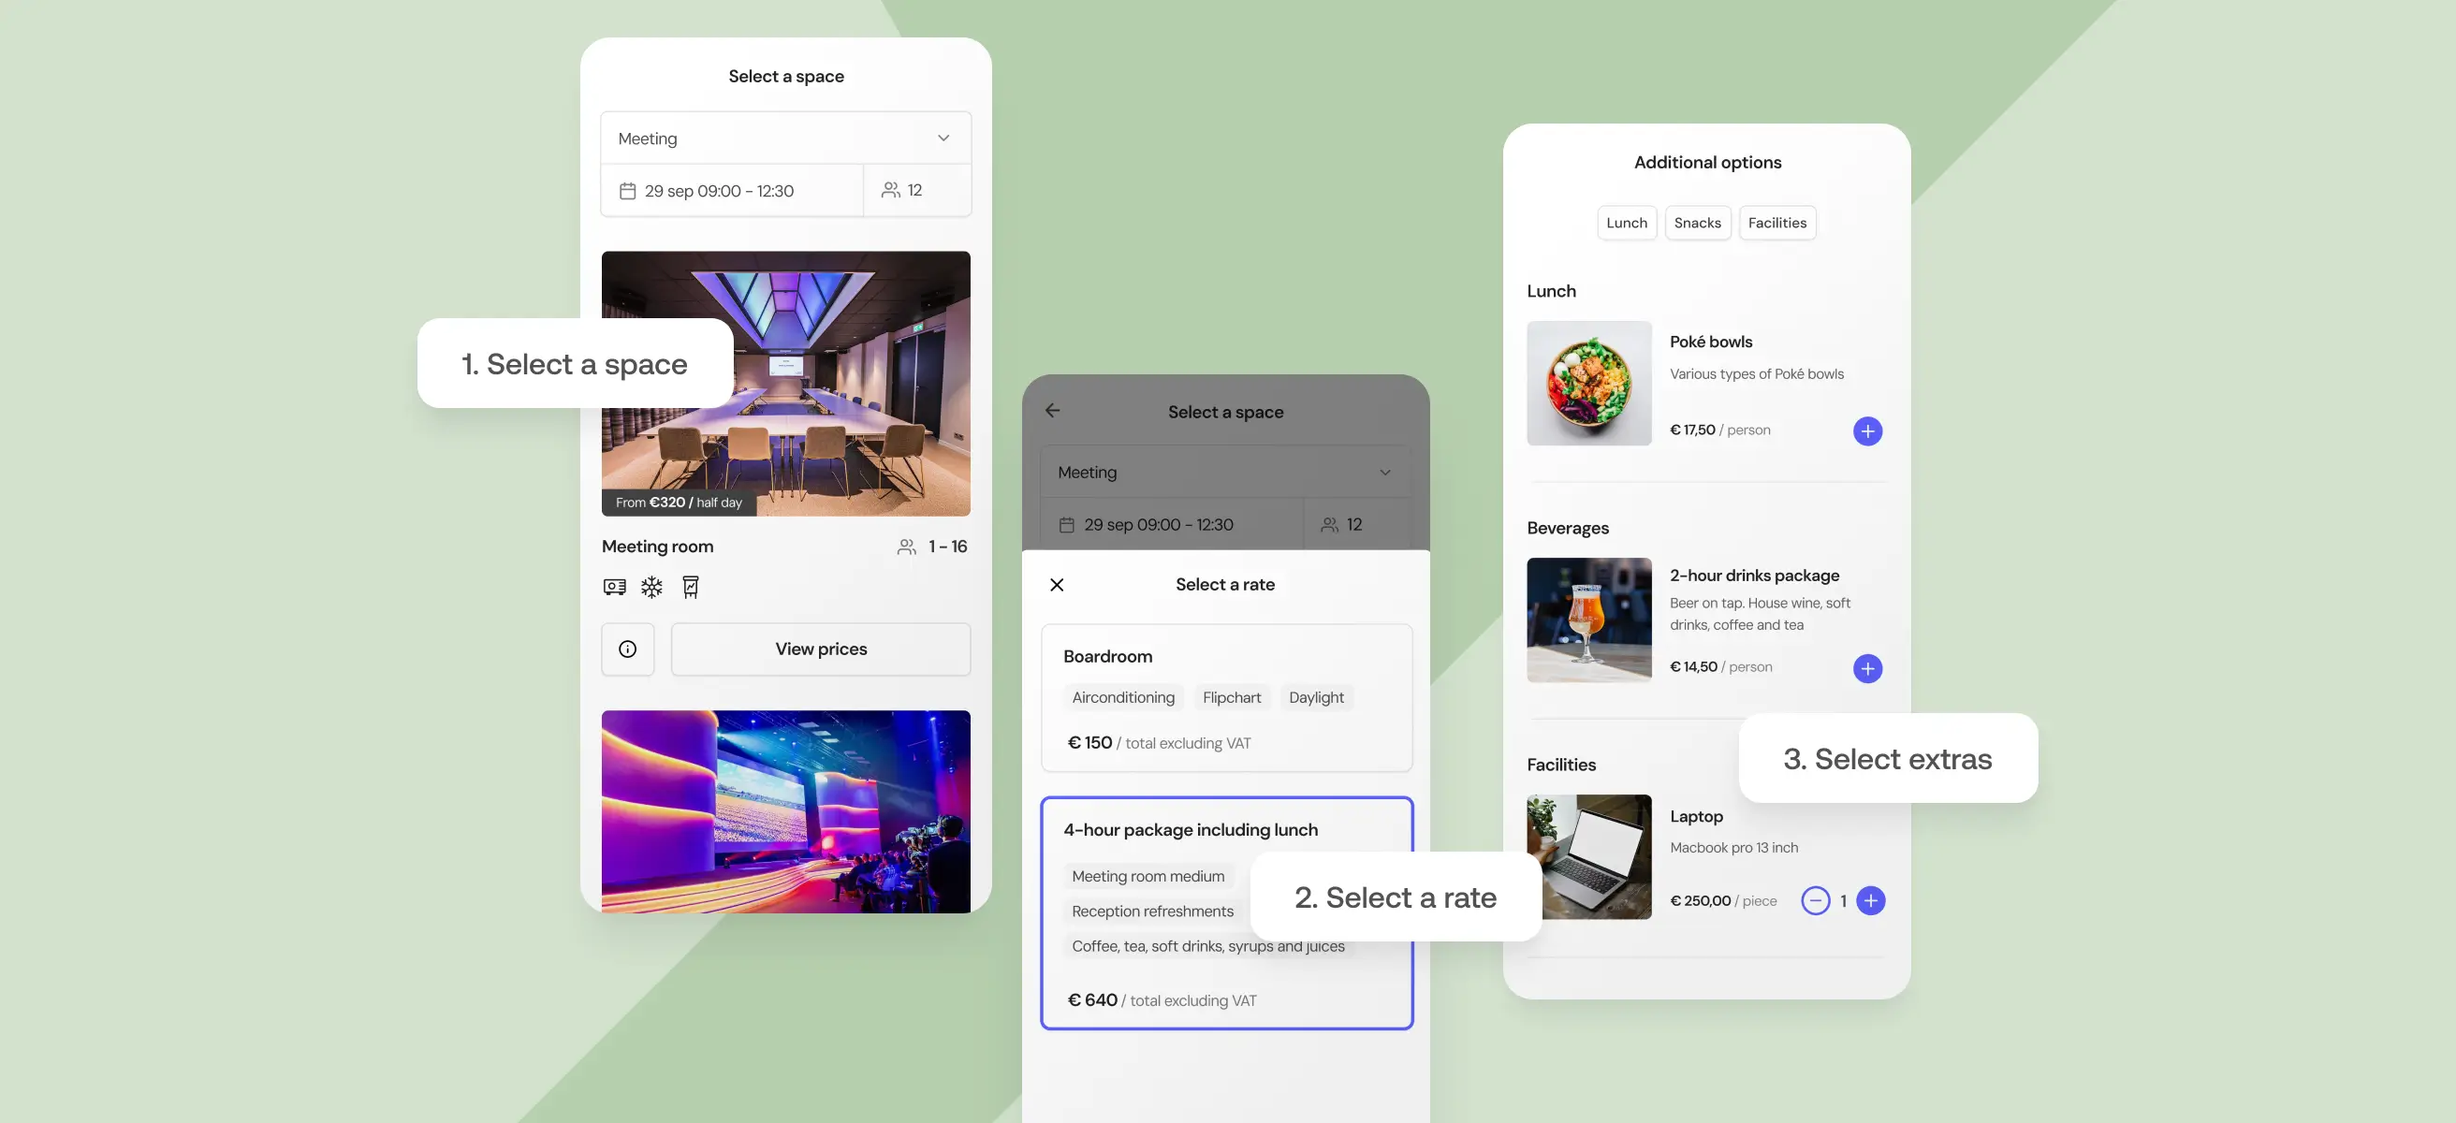This screenshot has height=1123, width=2456.
Task: Add the 2-hour drinks package extra
Action: (x=1866, y=668)
